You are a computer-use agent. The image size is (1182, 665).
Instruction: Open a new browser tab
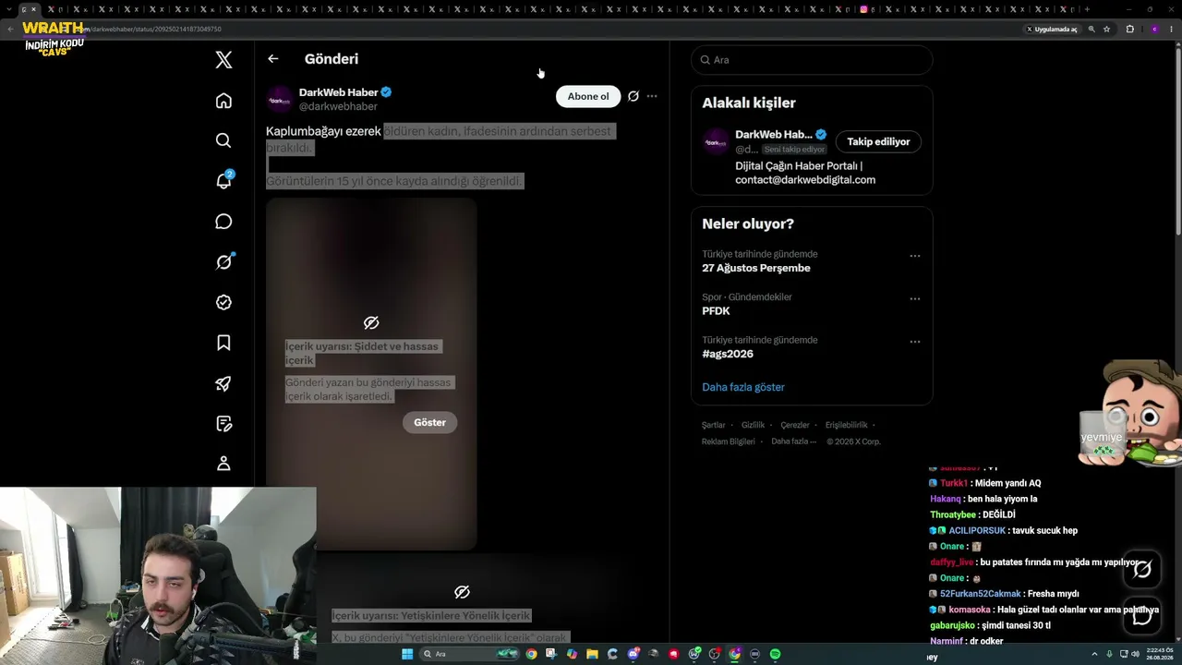(1087, 9)
